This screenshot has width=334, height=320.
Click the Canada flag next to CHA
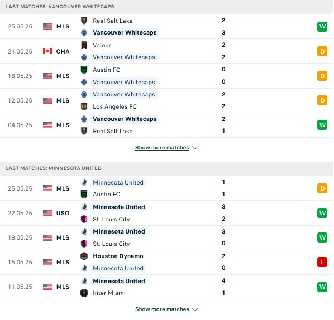pos(47,51)
